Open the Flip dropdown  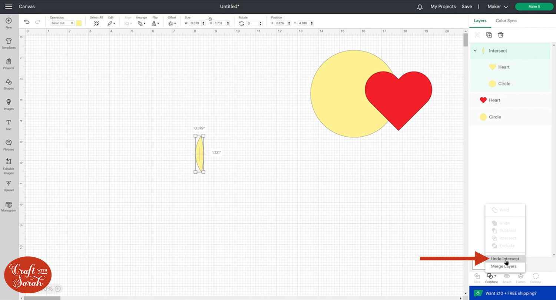[155, 23]
